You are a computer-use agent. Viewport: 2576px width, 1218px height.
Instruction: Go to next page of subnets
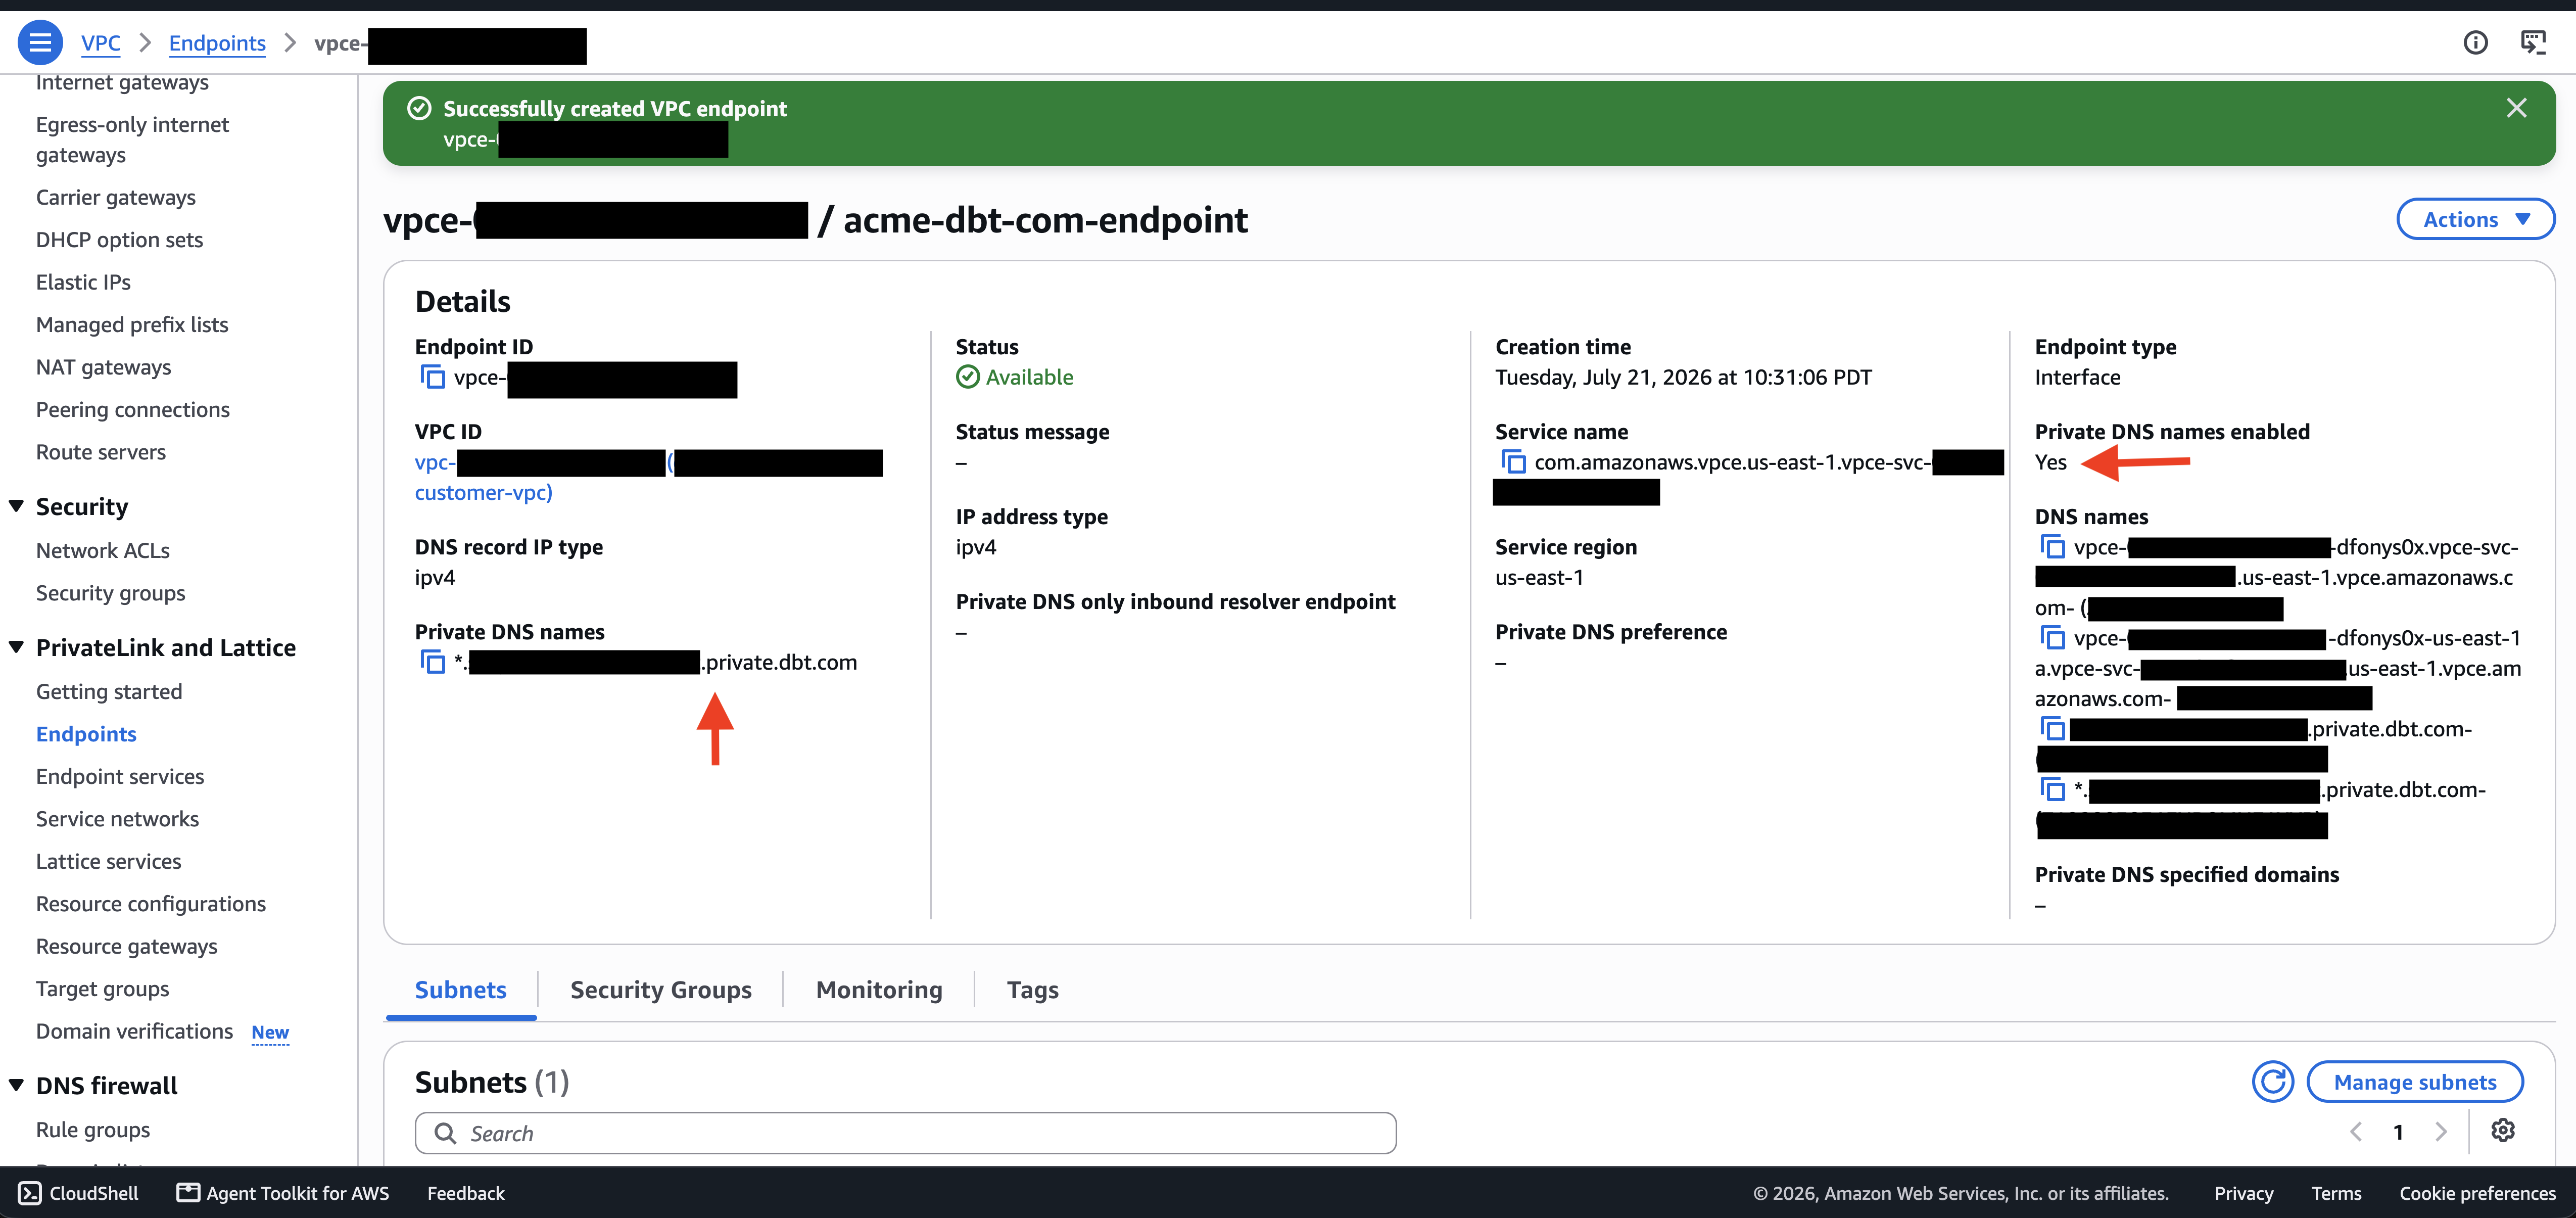coord(2441,1132)
